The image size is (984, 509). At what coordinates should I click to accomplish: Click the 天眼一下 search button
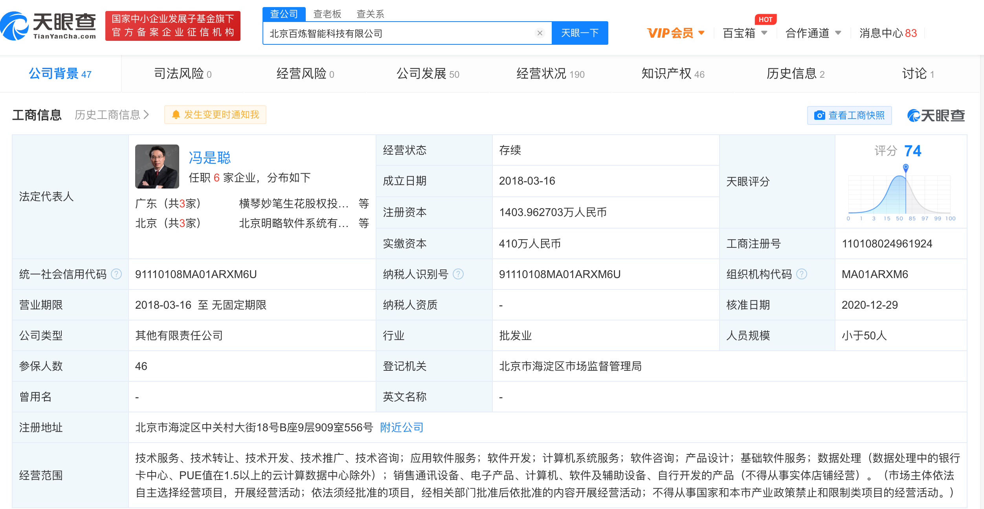point(580,33)
